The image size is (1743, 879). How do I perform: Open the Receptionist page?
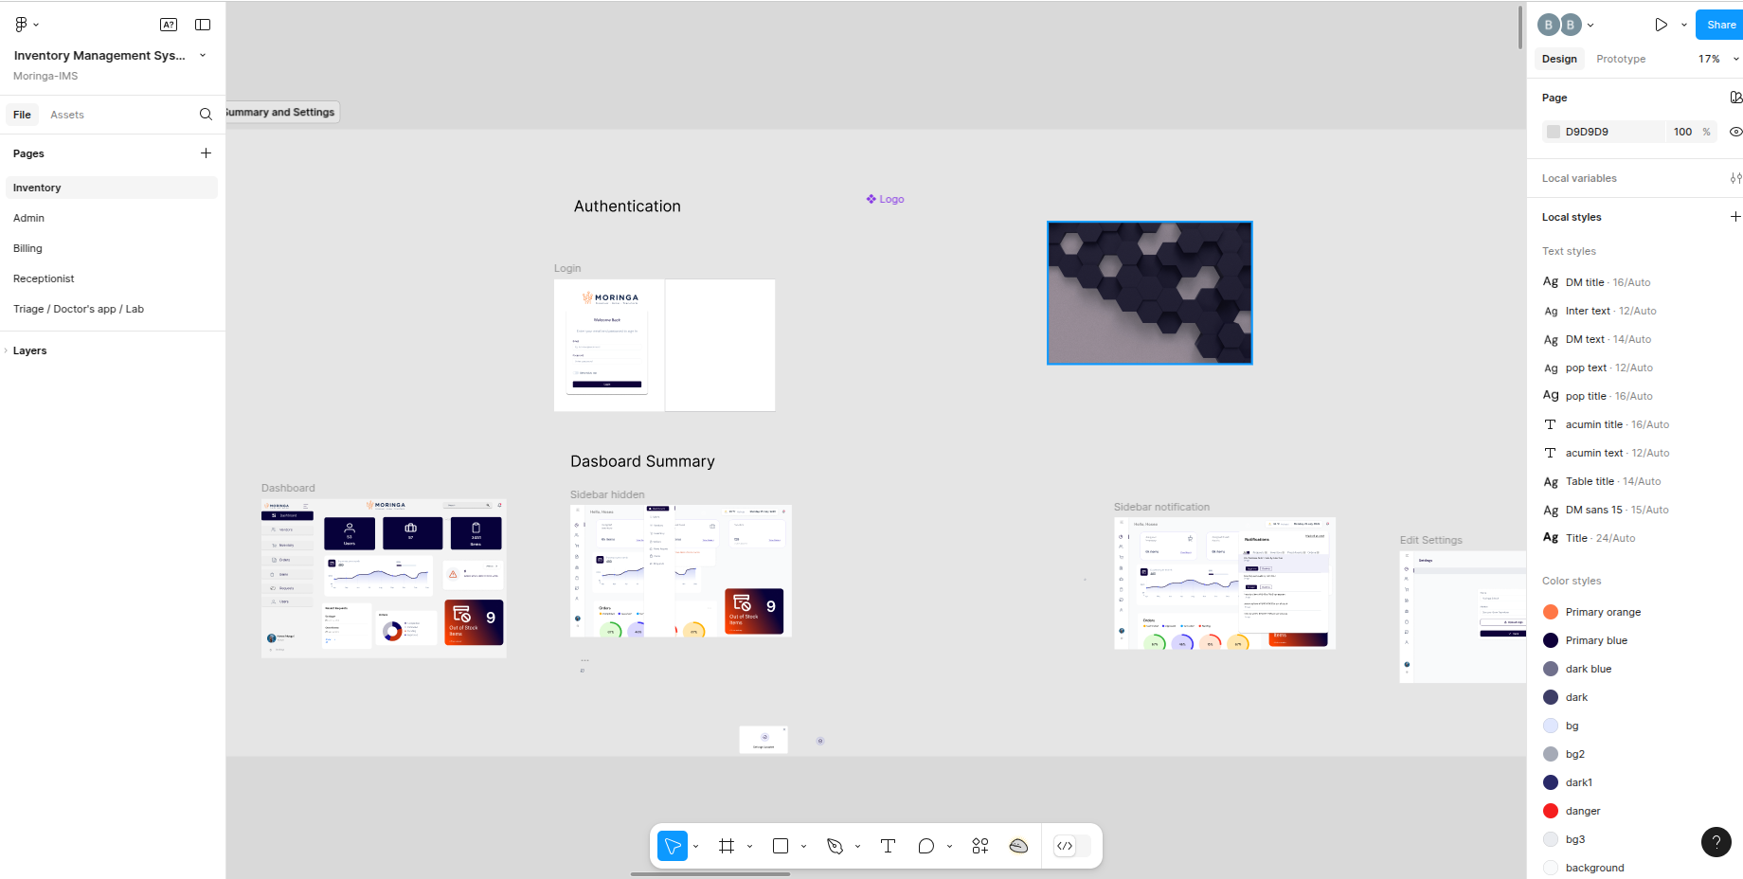click(x=112, y=278)
